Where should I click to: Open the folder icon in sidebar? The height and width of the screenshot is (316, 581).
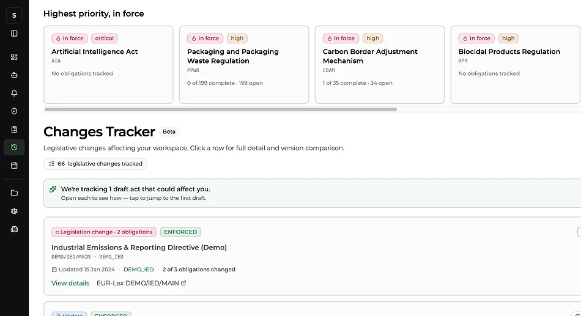(14, 193)
